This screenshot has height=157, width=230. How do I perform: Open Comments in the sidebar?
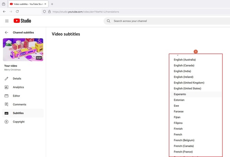click(23, 105)
